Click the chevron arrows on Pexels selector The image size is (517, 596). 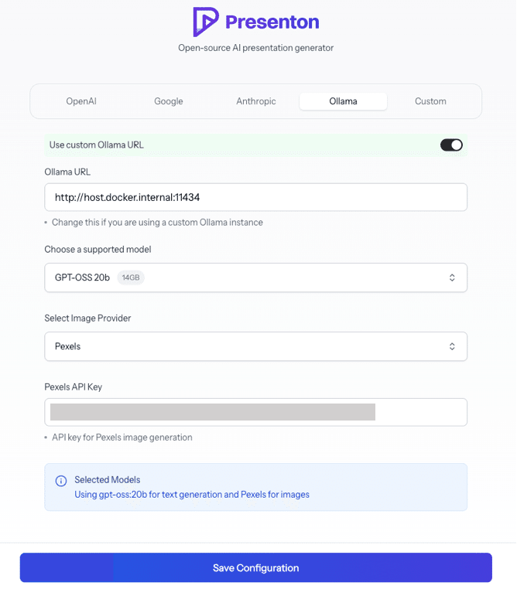point(452,346)
